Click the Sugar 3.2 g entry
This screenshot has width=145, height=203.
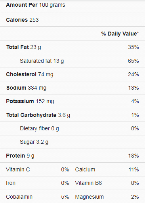(34, 142)
